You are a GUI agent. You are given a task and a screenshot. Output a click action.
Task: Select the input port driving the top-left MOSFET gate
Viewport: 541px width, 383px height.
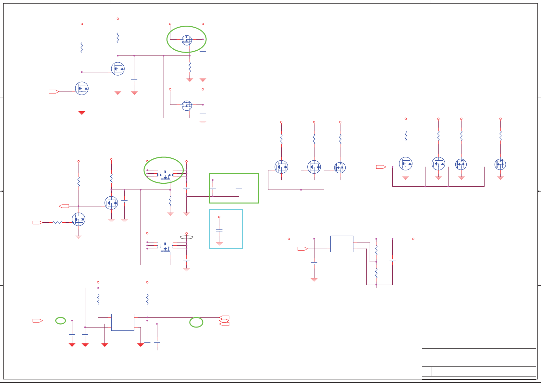tap(54, 92)
